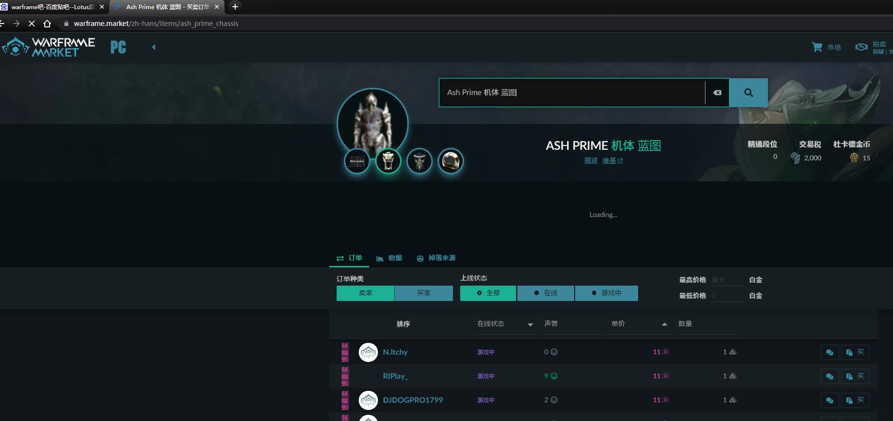893x421 pixels.
Task: View site security lock info
Action: 66,23
